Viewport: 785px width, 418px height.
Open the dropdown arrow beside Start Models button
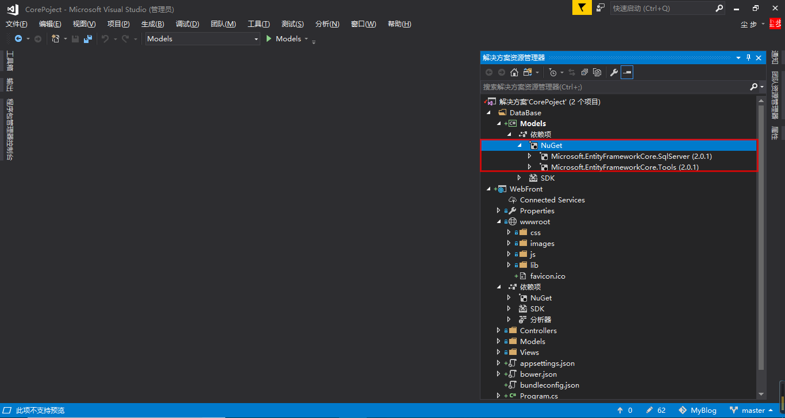click(x=306, y=39)
